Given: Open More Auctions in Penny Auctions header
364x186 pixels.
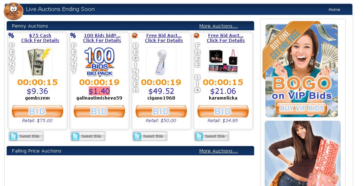Looking at the screenshot, I should click(218, 26).
